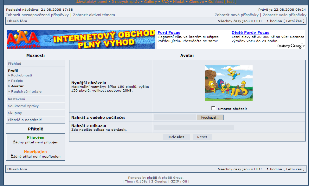Image resolution: width=309 pixels, height=186 pixels.
Task: Open the Gallery link in top navigation
Action: pos(150,2)
